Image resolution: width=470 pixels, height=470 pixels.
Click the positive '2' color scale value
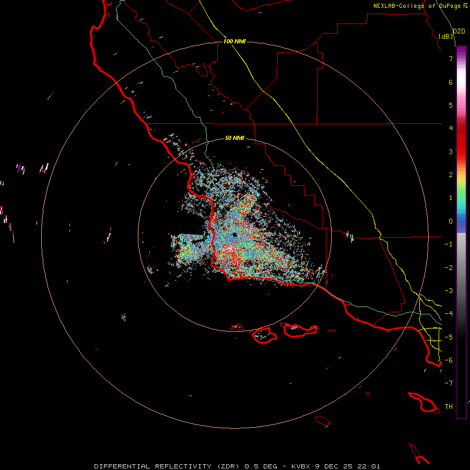pyautogui.click(x=451, y=175)
